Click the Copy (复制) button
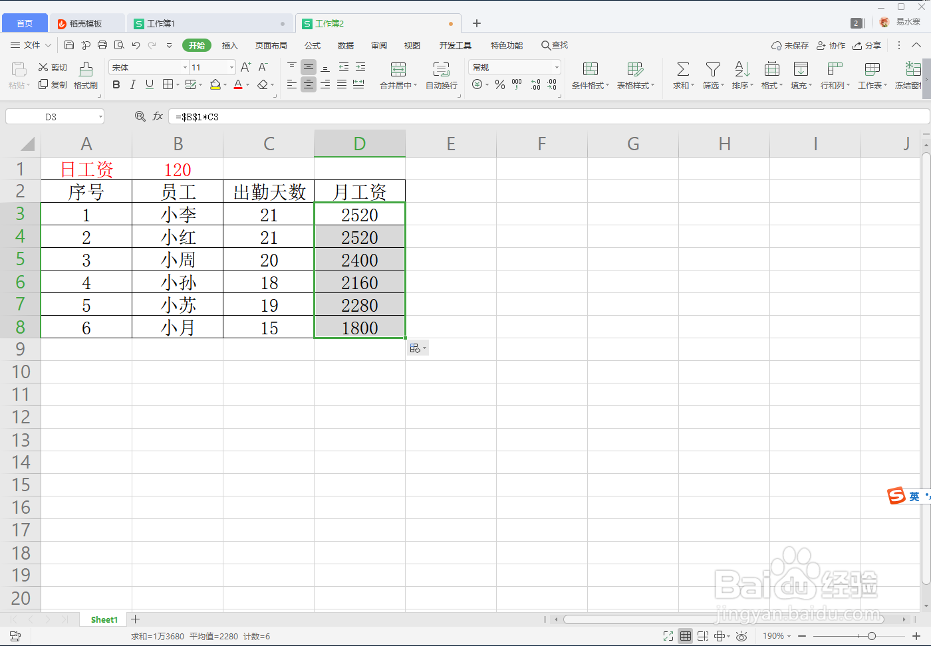Screen dimensions: 931x646 point(53,84)
